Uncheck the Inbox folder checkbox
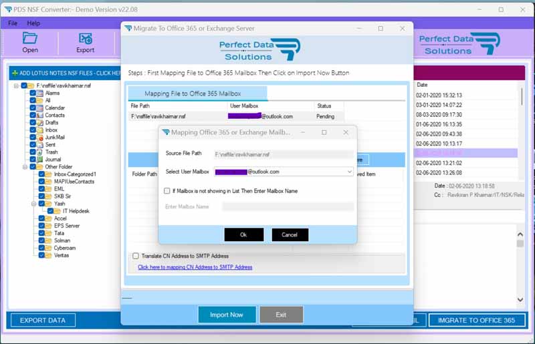 click(x=33, y=130)
